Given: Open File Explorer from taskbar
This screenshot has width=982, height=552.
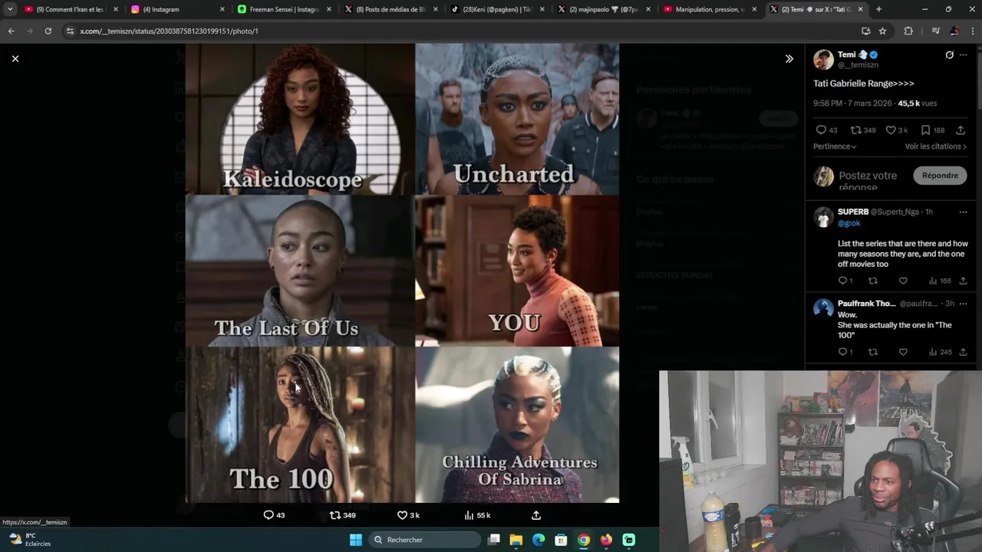Looking at the screenshot, I should [x=516, y=540].
